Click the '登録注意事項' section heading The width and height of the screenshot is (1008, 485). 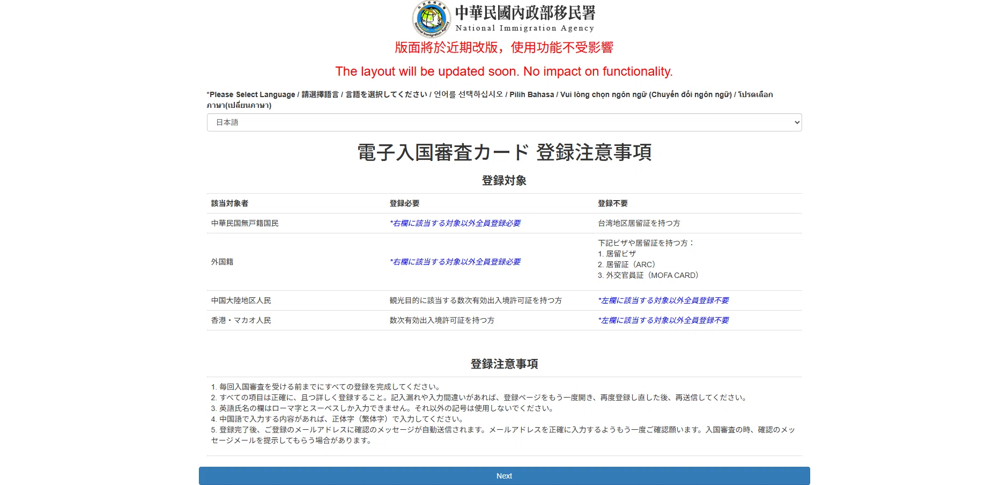[504, 364]
